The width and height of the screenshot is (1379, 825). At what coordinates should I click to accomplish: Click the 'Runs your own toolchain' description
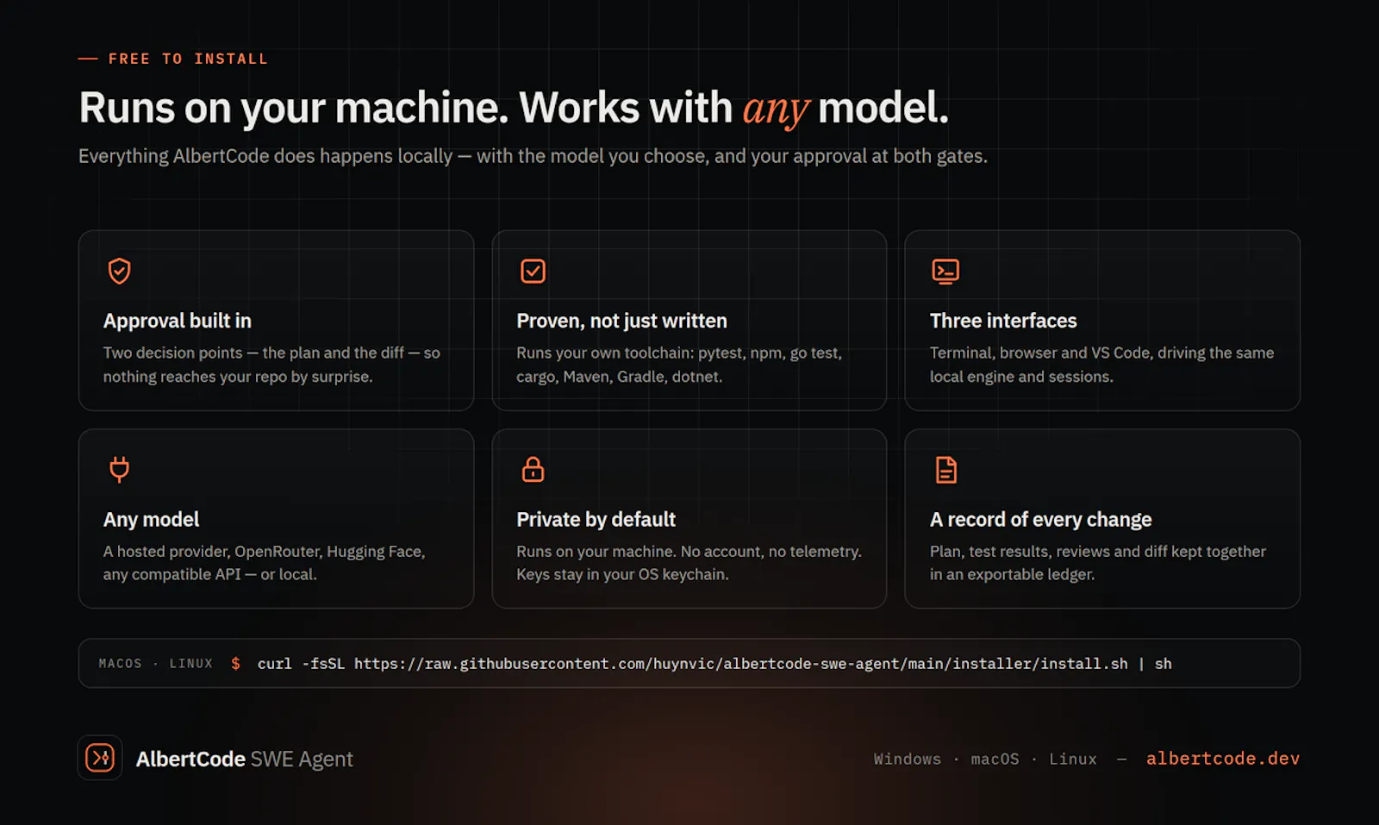[x=679, y=365]
